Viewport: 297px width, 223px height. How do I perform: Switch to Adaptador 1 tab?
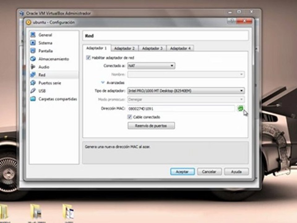point(97,48)
